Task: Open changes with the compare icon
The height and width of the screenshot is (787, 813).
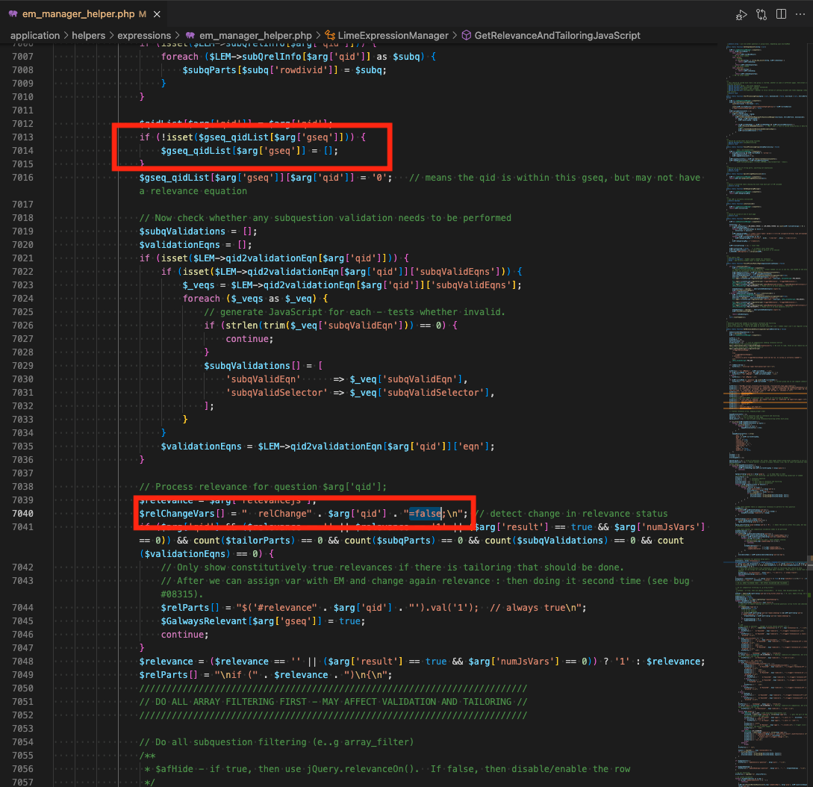Action: [x=761, y=14]
